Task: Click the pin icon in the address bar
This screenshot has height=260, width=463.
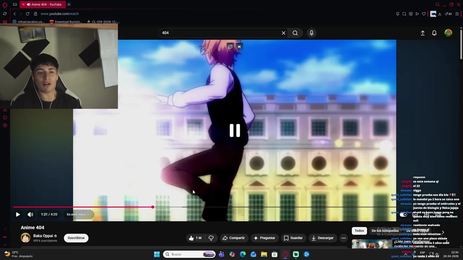Action: [398, 14]
